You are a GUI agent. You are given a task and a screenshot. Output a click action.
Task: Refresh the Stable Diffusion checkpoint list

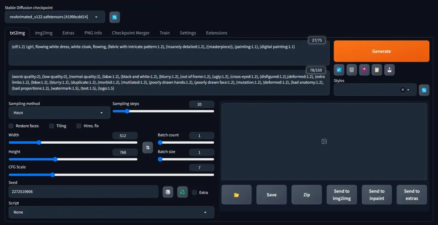pos(115,17)
